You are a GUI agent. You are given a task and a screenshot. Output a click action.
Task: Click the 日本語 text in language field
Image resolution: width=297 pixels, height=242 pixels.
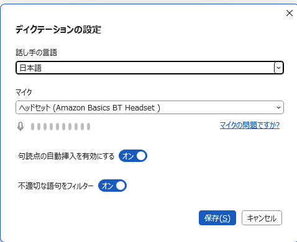pos(30,68)
